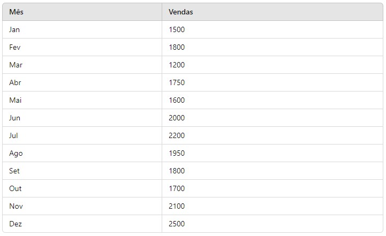Select the Abr month cell
The width and height of the screenshot is (386, 236).
[x=15, y=82]
